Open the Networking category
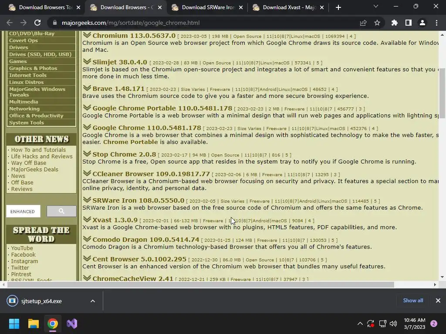 coord(24,109)
